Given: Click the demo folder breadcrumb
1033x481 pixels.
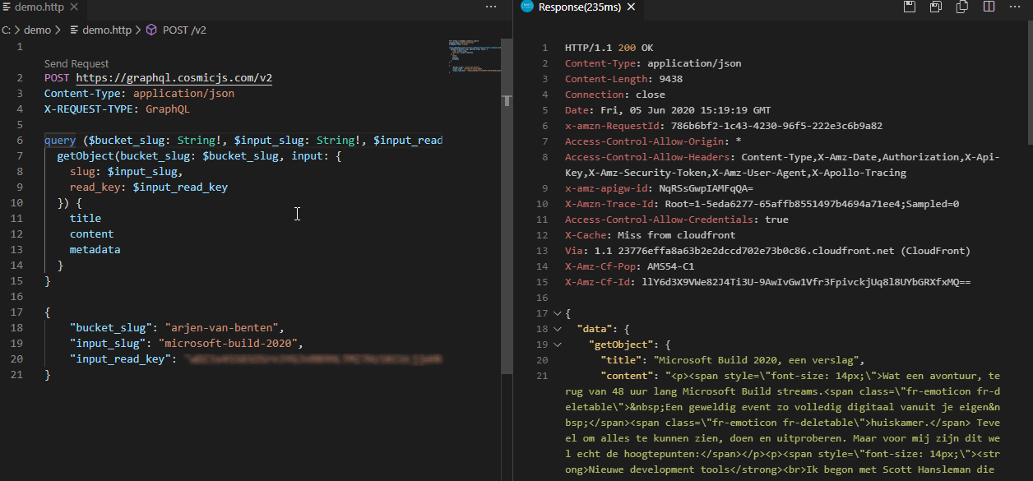Looking at the screenshot, I should [x=37, y=30].
